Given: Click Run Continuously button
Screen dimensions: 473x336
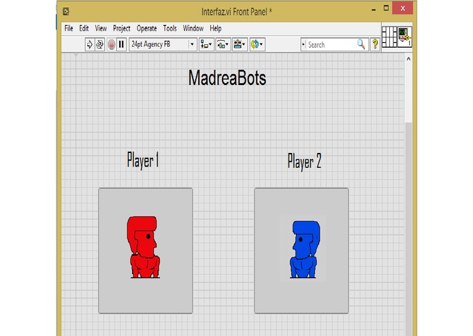Looking at the screenshot, I should click(100, 45).
